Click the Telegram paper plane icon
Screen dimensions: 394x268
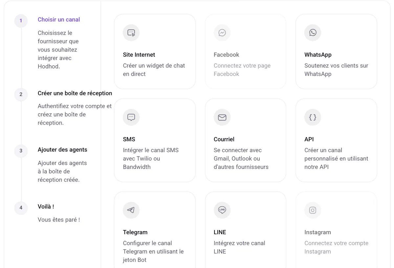click(x=131, y=210)
